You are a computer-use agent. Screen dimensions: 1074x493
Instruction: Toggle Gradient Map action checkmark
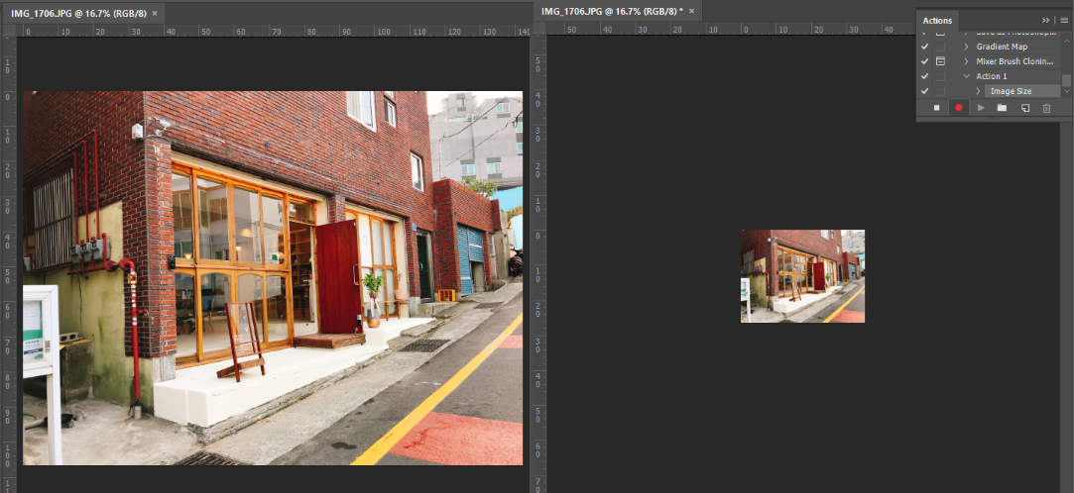click(924, 47)
